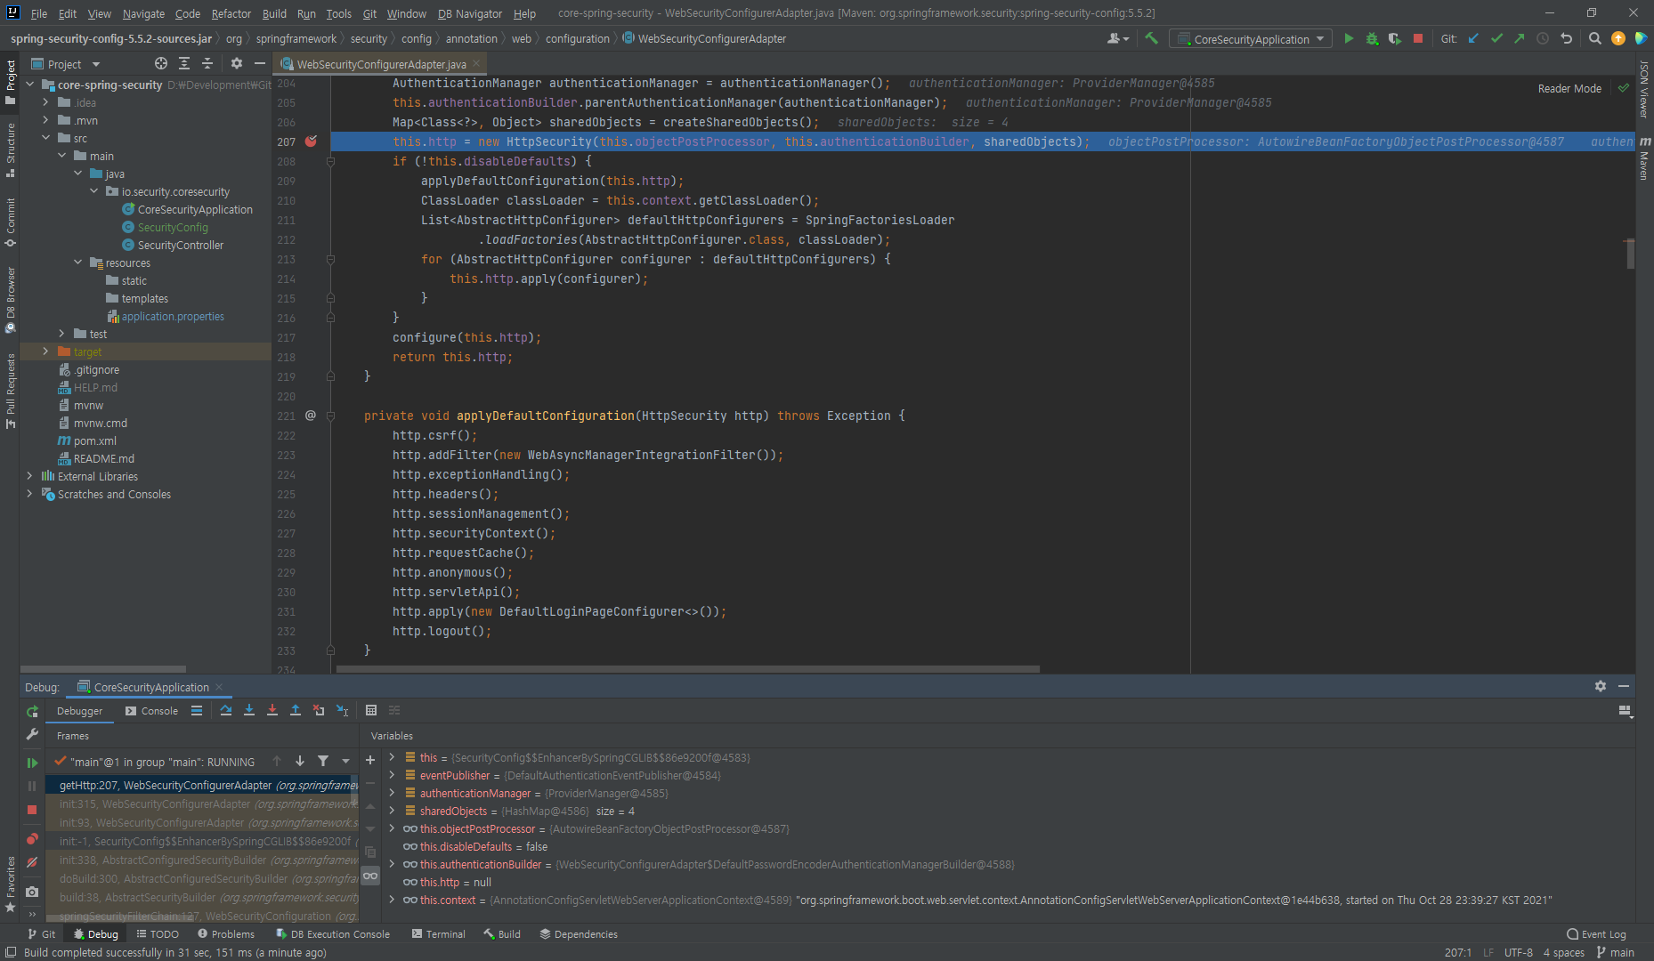
Task: Open the CoreSecurityApplication run configuration dropdown
Action: pos(1251,38)
